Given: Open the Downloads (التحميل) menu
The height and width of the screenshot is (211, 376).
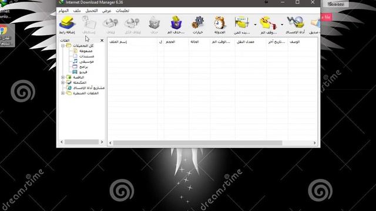Looking at the screenshot, I should (x=92, y=11).
